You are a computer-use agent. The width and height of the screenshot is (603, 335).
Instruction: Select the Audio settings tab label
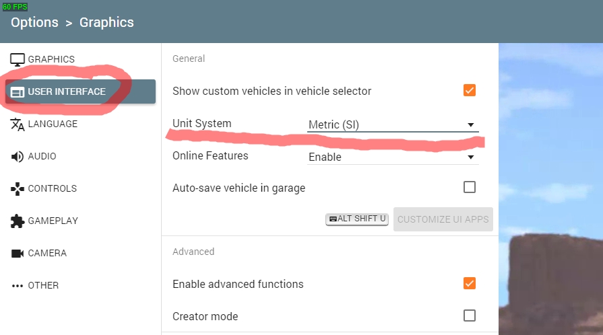[x=42, y=156]
